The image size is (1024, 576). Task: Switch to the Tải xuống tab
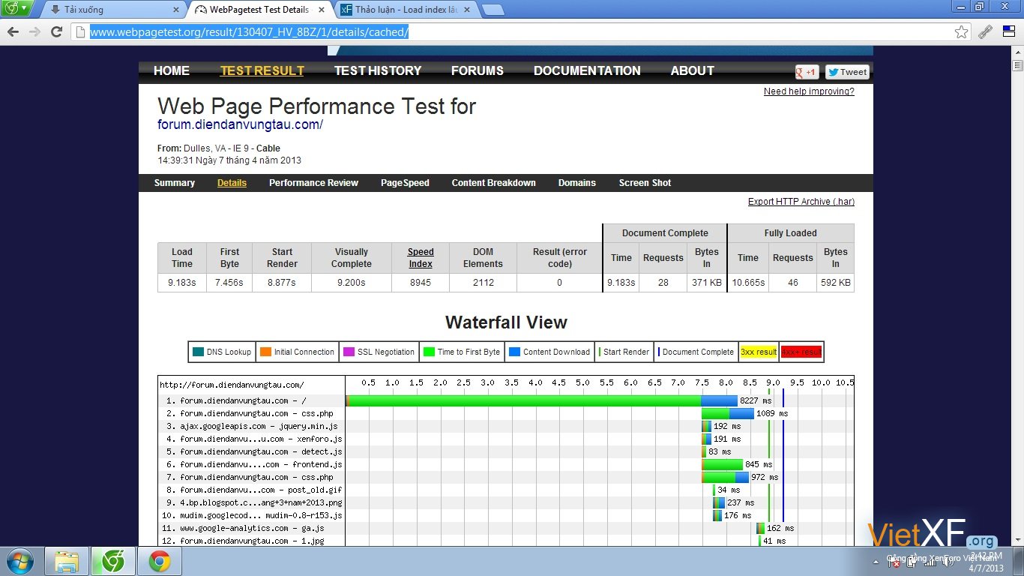tap(112, 10)
